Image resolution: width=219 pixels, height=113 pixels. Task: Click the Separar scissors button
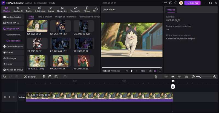(30, 77)
